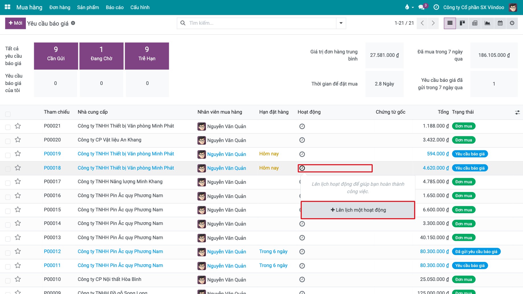Star the P00020 order as favorite
This screenshot has width=523, height=294.
(x=18, y=140)
